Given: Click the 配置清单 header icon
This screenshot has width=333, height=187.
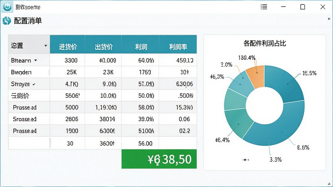Looking at the screenshot, I should (7, 21).
